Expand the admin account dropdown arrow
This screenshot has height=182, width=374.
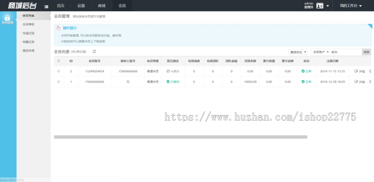pos(327,6)
